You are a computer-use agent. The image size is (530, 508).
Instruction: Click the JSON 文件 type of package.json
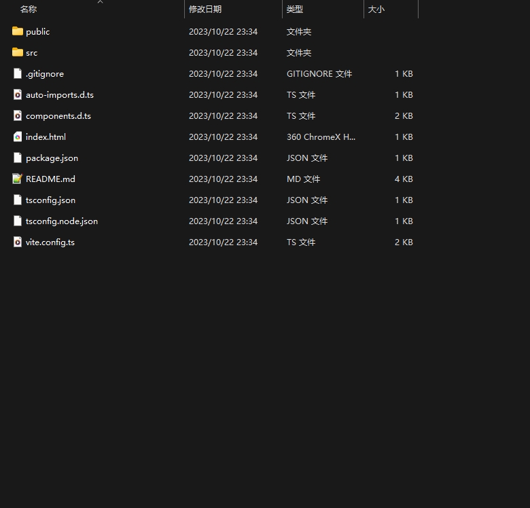[307, 158]
